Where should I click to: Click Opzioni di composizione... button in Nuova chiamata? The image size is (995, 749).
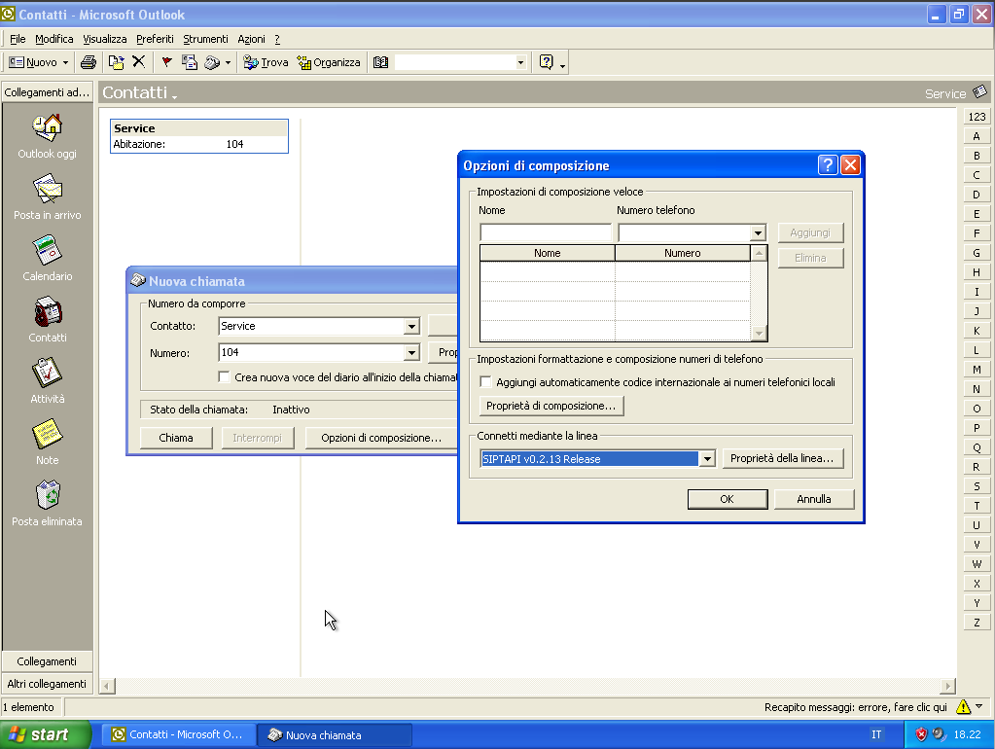pyautogui.click(x=380, y=438)
